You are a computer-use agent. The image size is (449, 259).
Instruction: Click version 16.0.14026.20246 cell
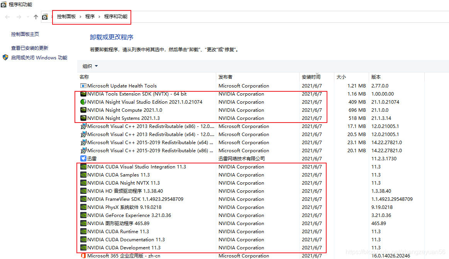[x=391, y=256]
